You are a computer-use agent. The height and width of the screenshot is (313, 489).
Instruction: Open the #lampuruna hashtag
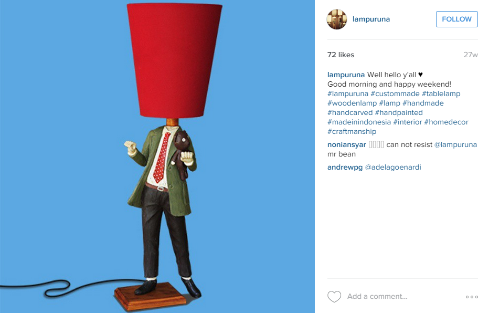(x=348, y=93)
